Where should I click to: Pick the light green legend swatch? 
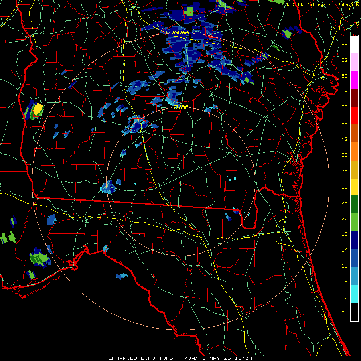coord(354,222)
